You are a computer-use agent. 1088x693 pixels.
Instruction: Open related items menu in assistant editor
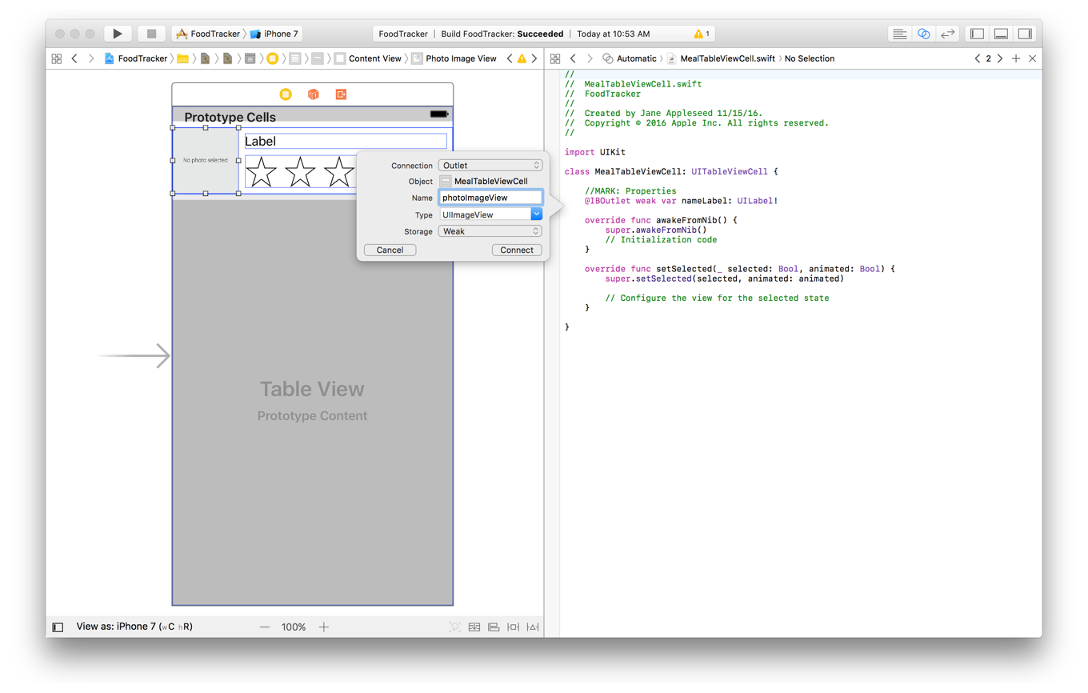[555, 58]
